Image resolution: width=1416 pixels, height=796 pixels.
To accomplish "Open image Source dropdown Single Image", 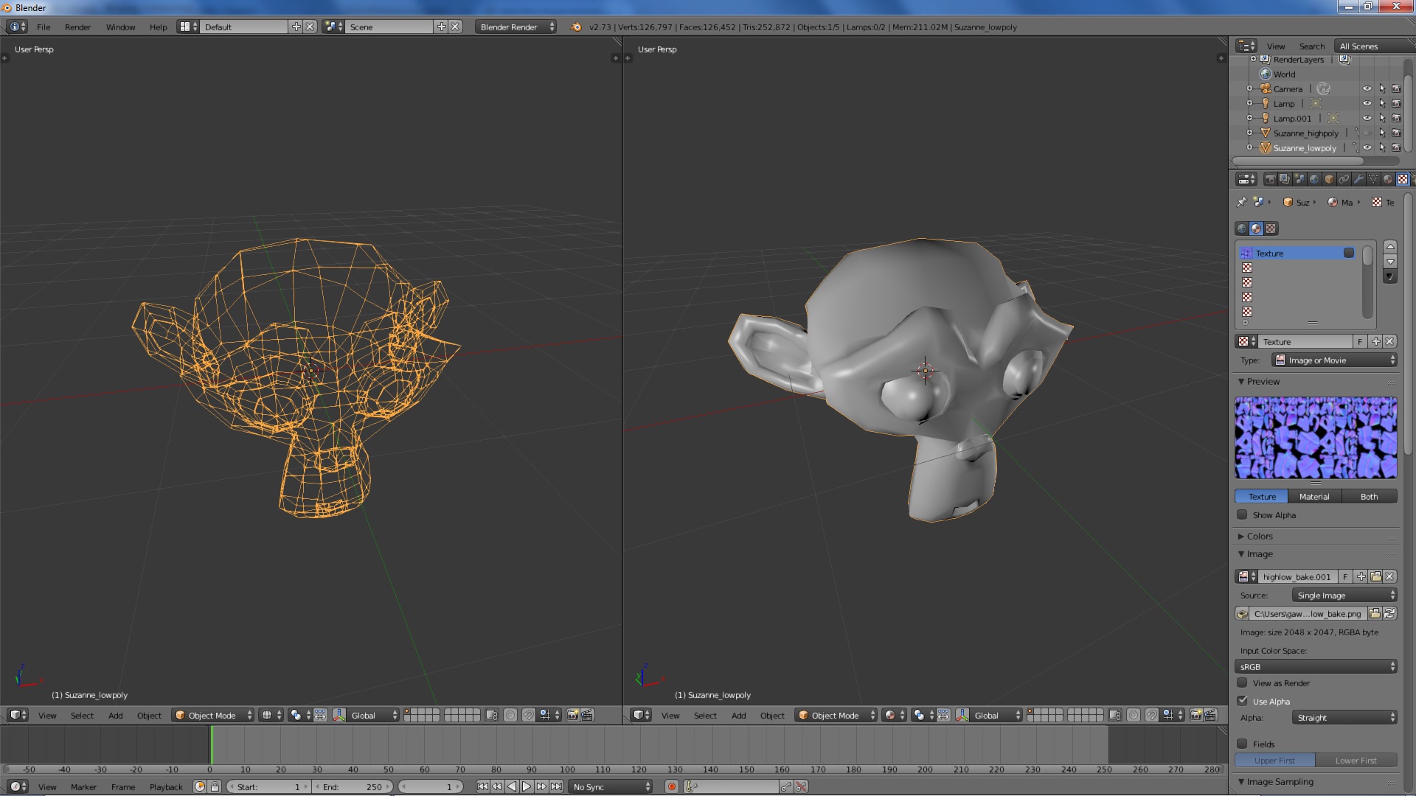I will coord(1344,596).
